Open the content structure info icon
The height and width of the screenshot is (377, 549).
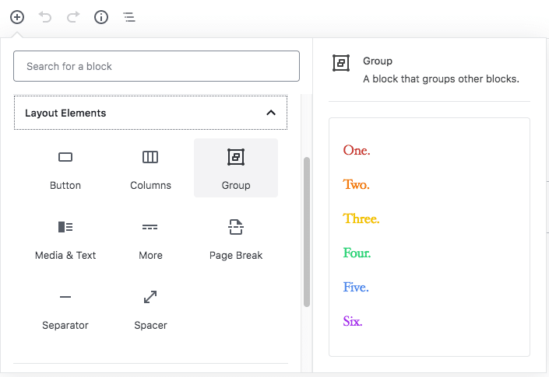point(101,17)
